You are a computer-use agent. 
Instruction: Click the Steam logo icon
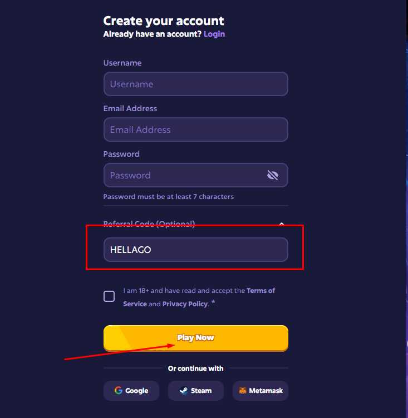pyautogui.click(x=183, y=391)
